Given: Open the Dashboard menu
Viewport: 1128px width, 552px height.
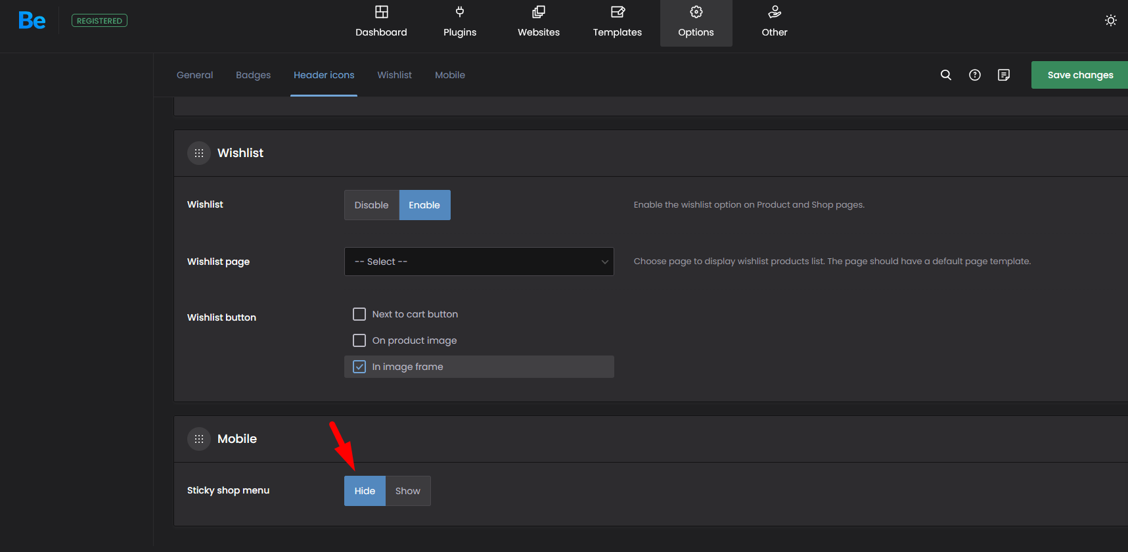Looking at the screenshot, I should pyautogui.click(x=381, y=24).
